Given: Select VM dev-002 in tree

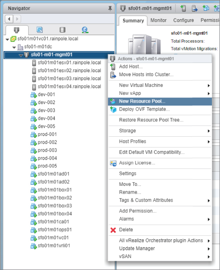Looking at the screenshot, I should click(47, 103).
